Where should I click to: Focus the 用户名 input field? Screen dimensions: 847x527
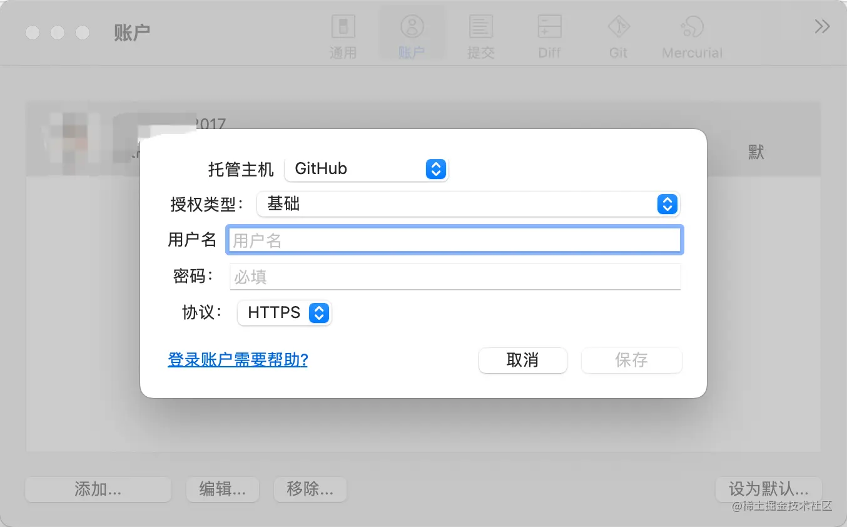(455, 240)
